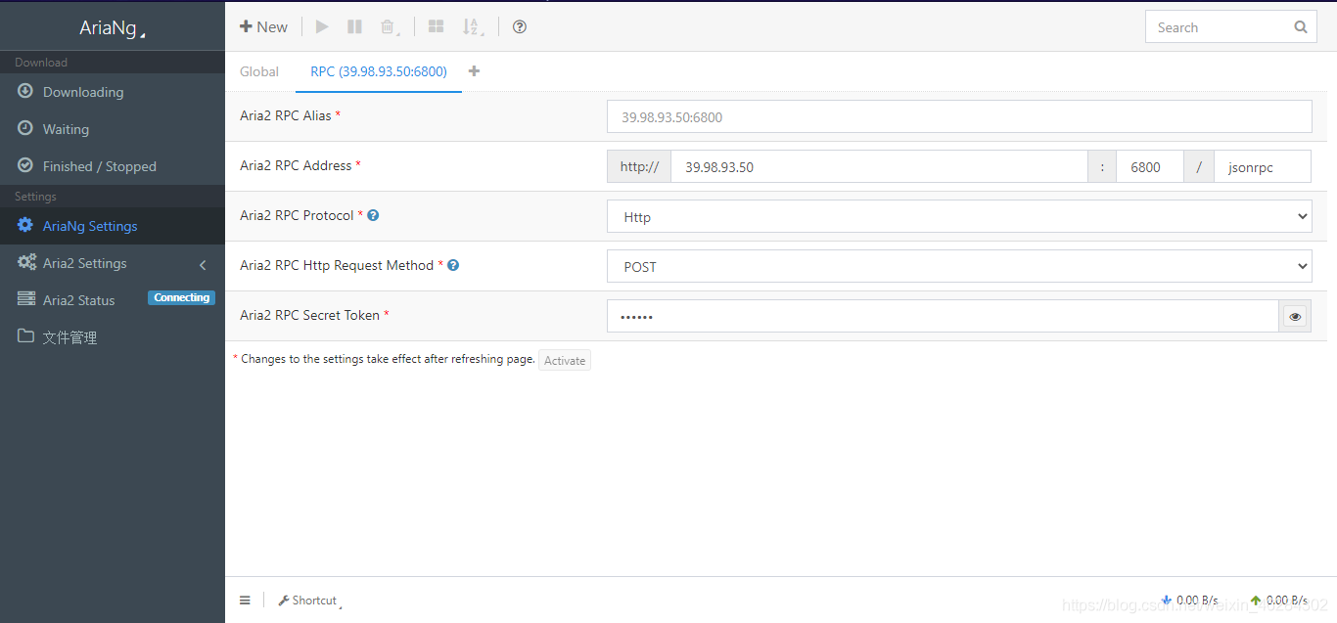The height and width of the screenshot is (623, 1337).
Task: Open Finished / Stopped in sidebar
Action: coord(99,166)
